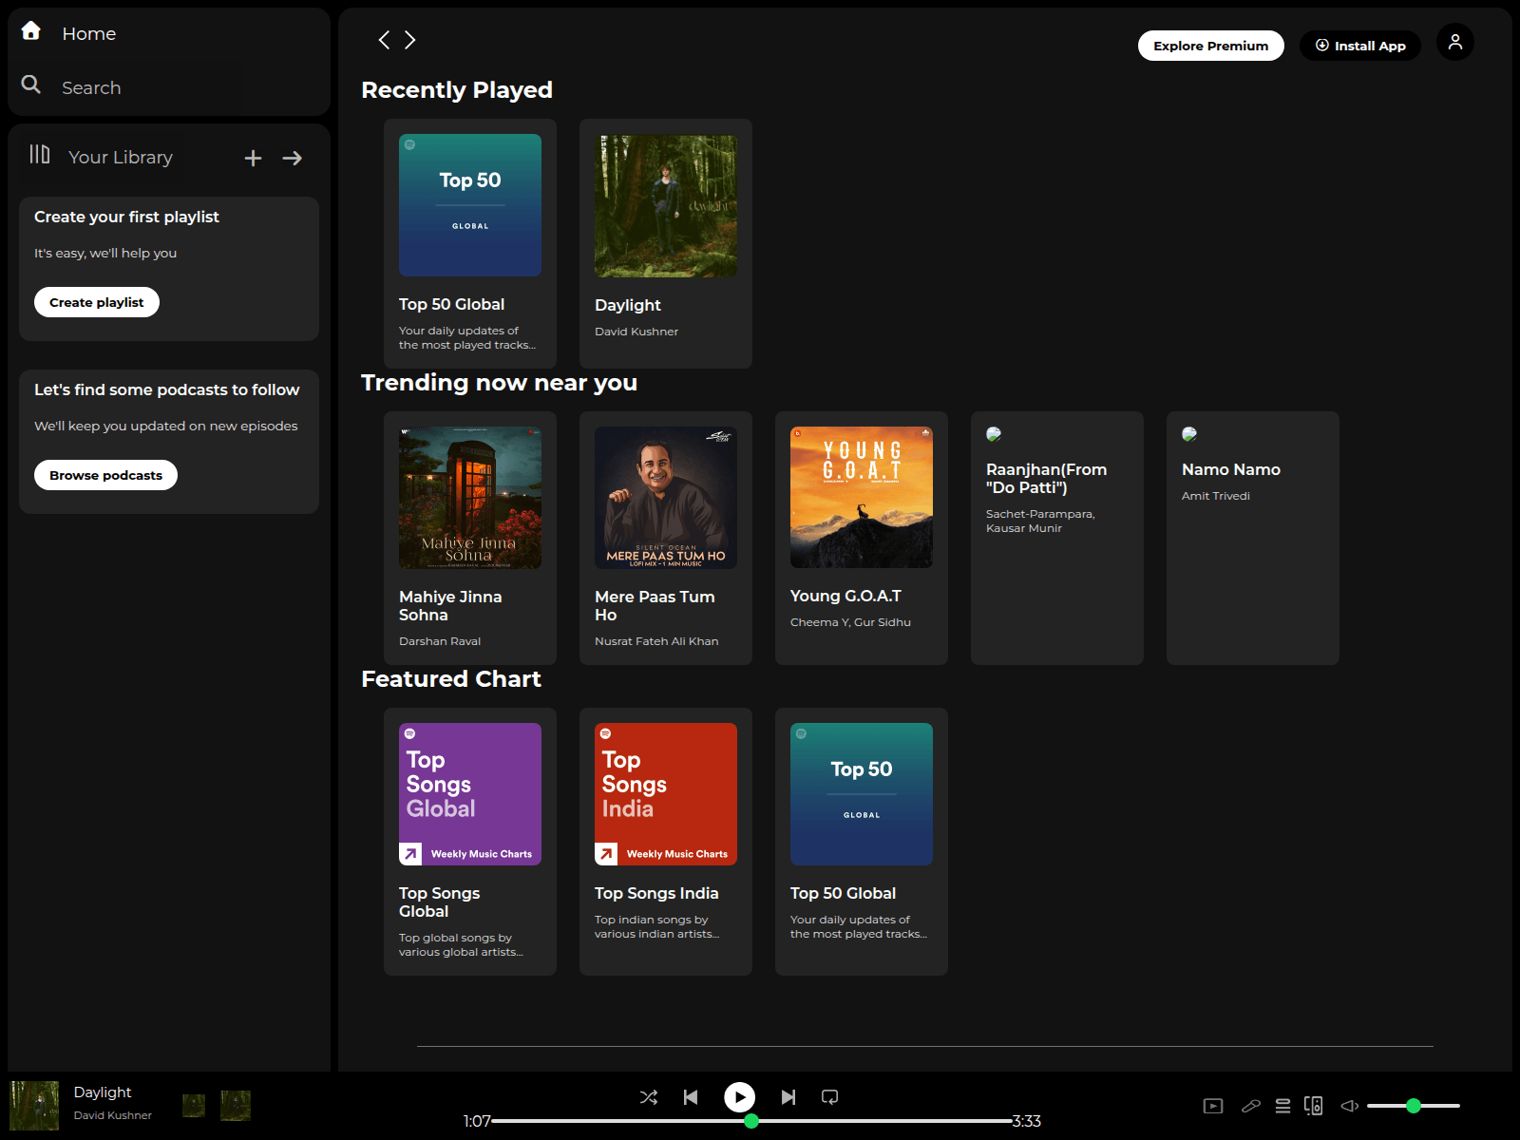Click Install App button
The image size is (1520, 1140).
1359,46
